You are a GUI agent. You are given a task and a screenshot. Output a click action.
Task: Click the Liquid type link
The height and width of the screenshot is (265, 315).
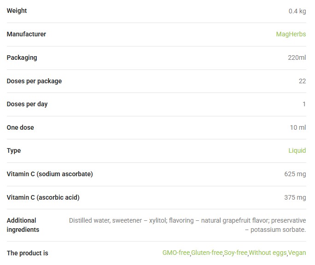297,150
